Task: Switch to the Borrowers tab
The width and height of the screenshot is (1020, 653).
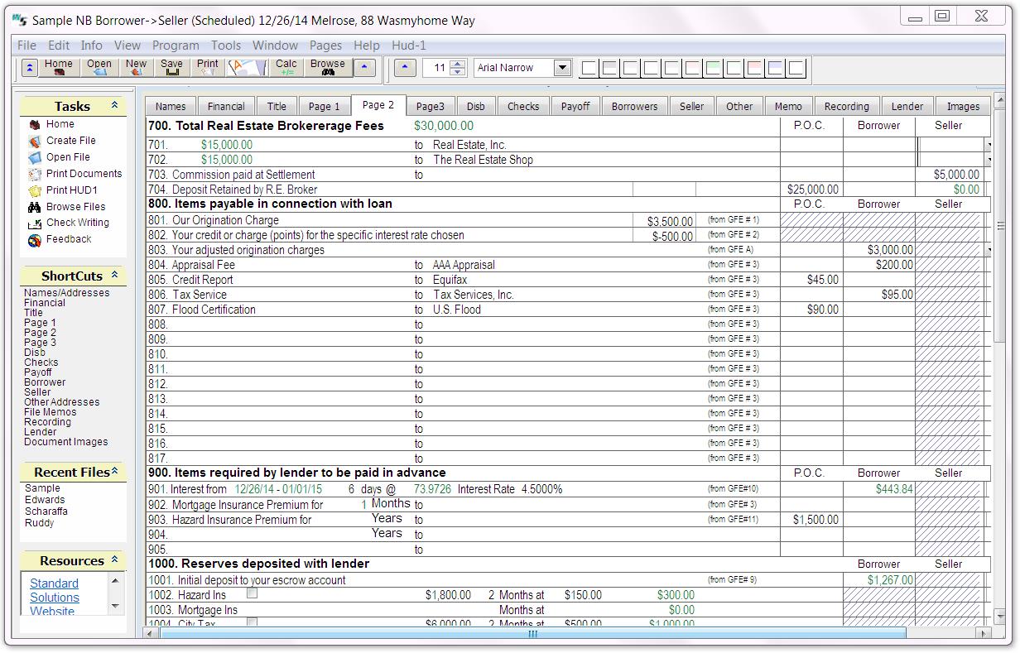Action: coord(635,106)
